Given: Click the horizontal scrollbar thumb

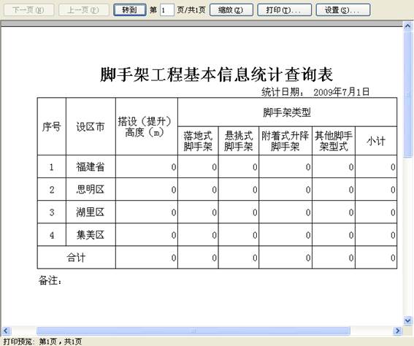Looking at the screenshot, I should 193,331.
